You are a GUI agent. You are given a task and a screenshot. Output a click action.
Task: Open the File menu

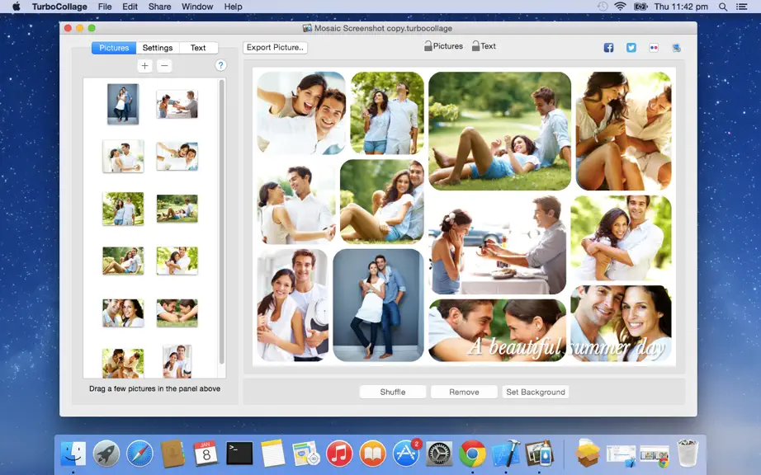pyautogui.click(x=105, y=7)
